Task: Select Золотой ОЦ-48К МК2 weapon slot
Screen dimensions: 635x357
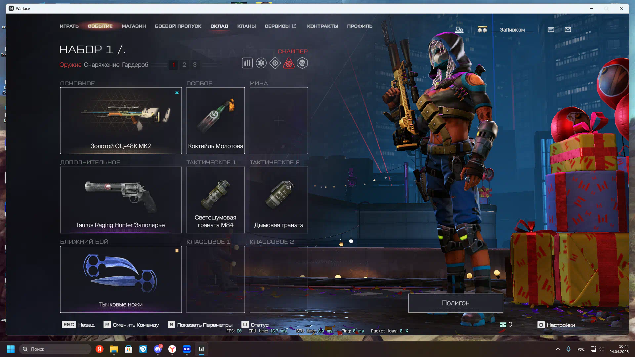Action: 121,121
